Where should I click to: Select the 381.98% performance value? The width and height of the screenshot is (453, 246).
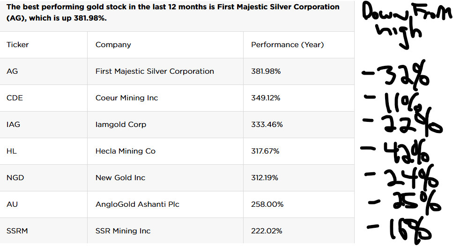pyautogui.click(x=266, y=71)
